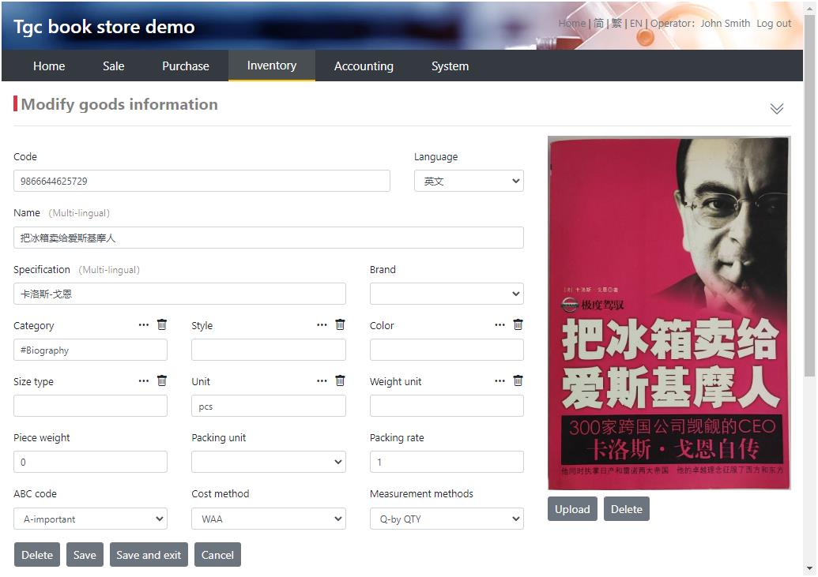Image resolution: width=818 pixels, height=577 pixels.
Task: Open Weight unit picker ellipsis icon
Action: coord(499,381)
